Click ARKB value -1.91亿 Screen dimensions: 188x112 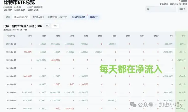(71, 84)
